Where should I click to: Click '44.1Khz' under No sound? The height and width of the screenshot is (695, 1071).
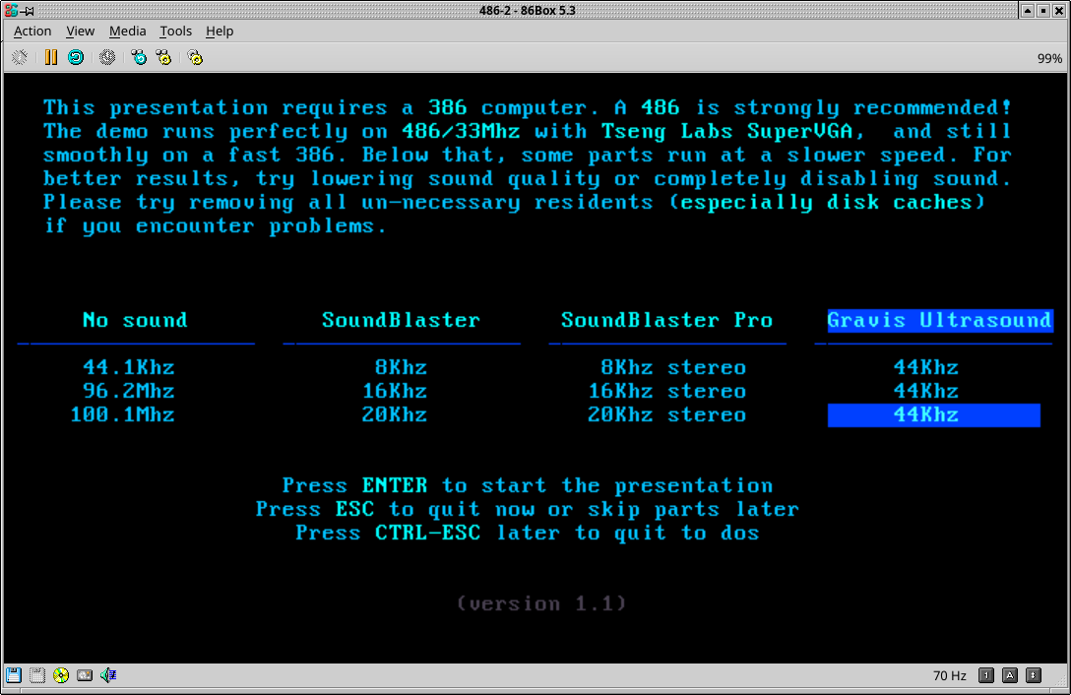(128, 367)
